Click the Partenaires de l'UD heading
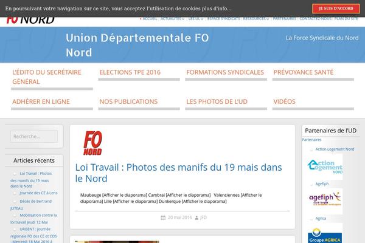 click(330, 131)
